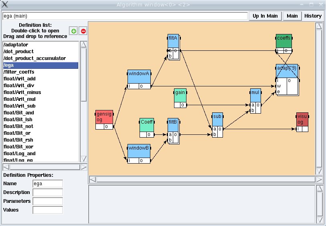The width and height of the screenshot is (326, 226).
Task: Click definition list scroll down arrow
Action: tap(83, 159)
